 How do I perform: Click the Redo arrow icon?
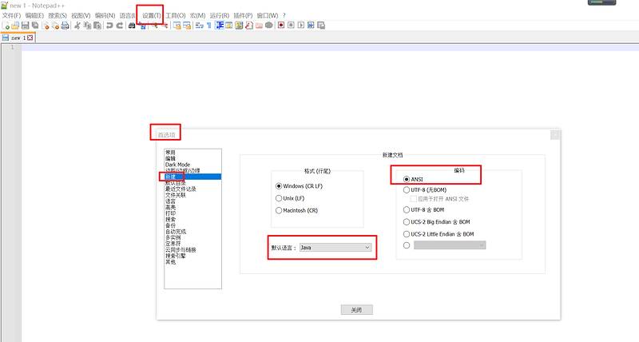click(x=119, y=26)
